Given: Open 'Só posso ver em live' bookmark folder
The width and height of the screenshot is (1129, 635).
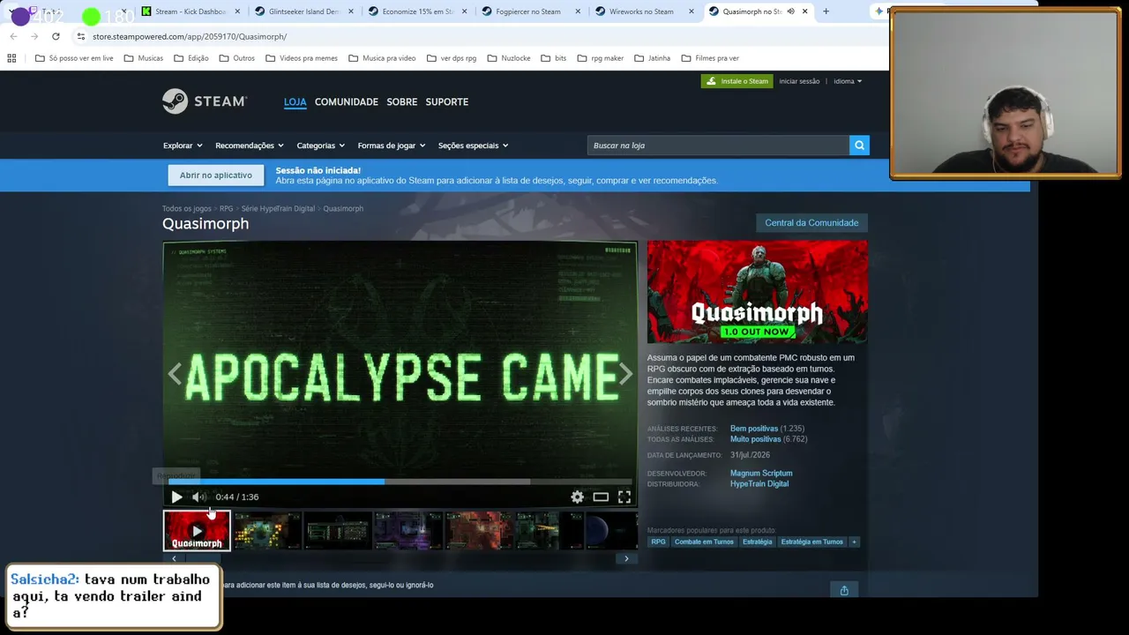Looking at the screenshot, I should [74, 58].
